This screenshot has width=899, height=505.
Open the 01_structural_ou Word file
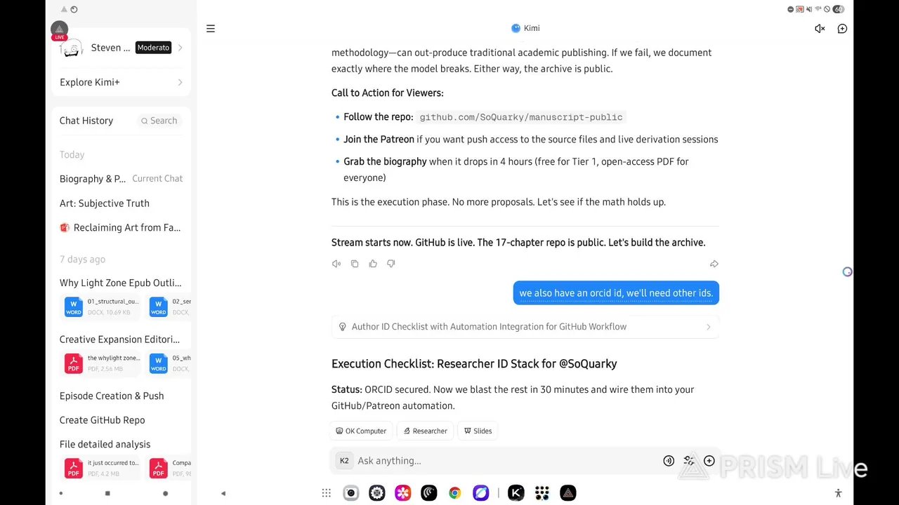pyautogui.click(x=103, y=307)
